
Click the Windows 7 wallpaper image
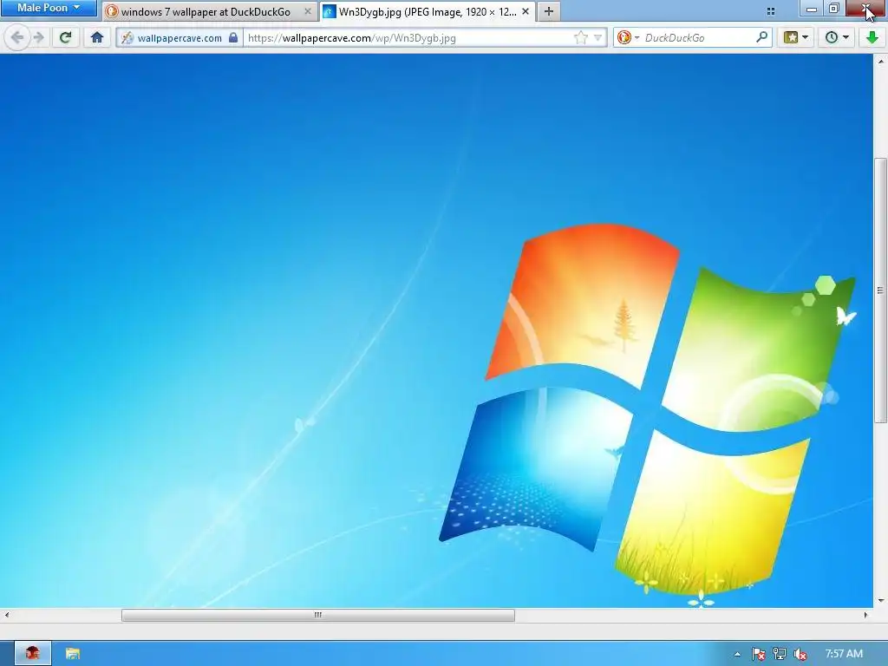436,330
